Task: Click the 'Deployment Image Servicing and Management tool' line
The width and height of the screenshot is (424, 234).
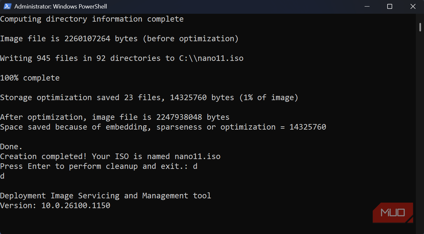Action: (106, 196)
